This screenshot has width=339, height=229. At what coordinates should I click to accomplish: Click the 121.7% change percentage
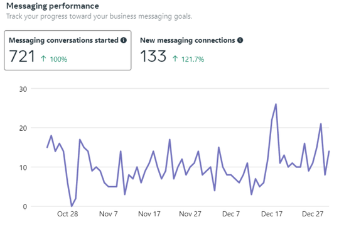click(193, 59)
